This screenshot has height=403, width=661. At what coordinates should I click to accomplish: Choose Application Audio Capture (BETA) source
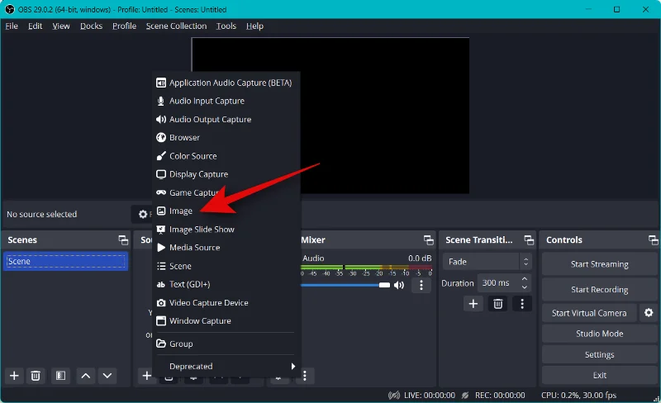226,83
